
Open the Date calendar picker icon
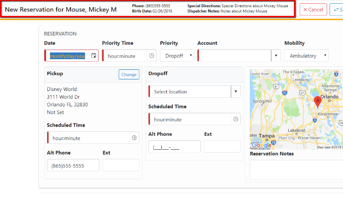pos(94,55)
